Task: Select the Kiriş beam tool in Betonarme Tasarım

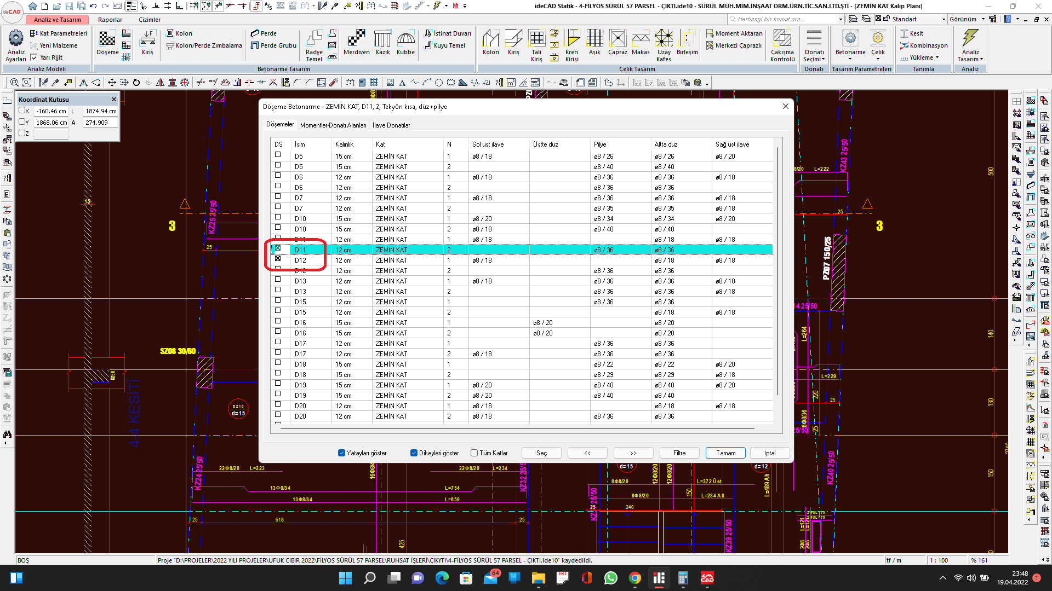Action: click(147, 43)
